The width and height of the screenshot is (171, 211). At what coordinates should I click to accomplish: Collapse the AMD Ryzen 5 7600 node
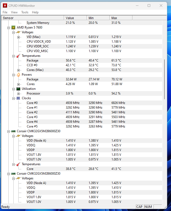tap(8, 28)
